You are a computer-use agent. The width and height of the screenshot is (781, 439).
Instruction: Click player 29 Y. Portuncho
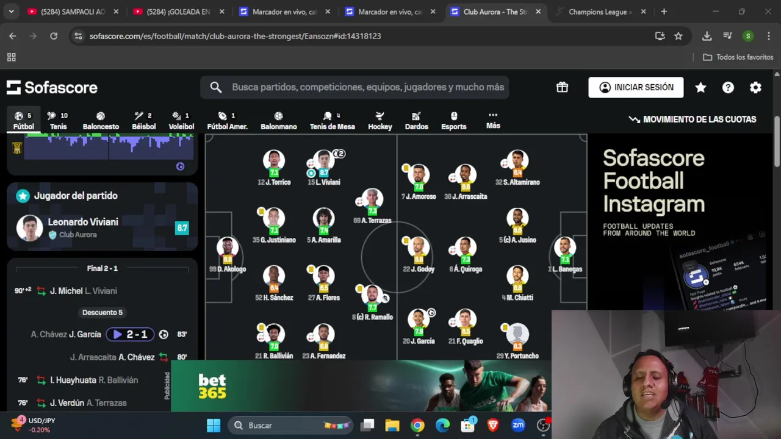[517, 341]
